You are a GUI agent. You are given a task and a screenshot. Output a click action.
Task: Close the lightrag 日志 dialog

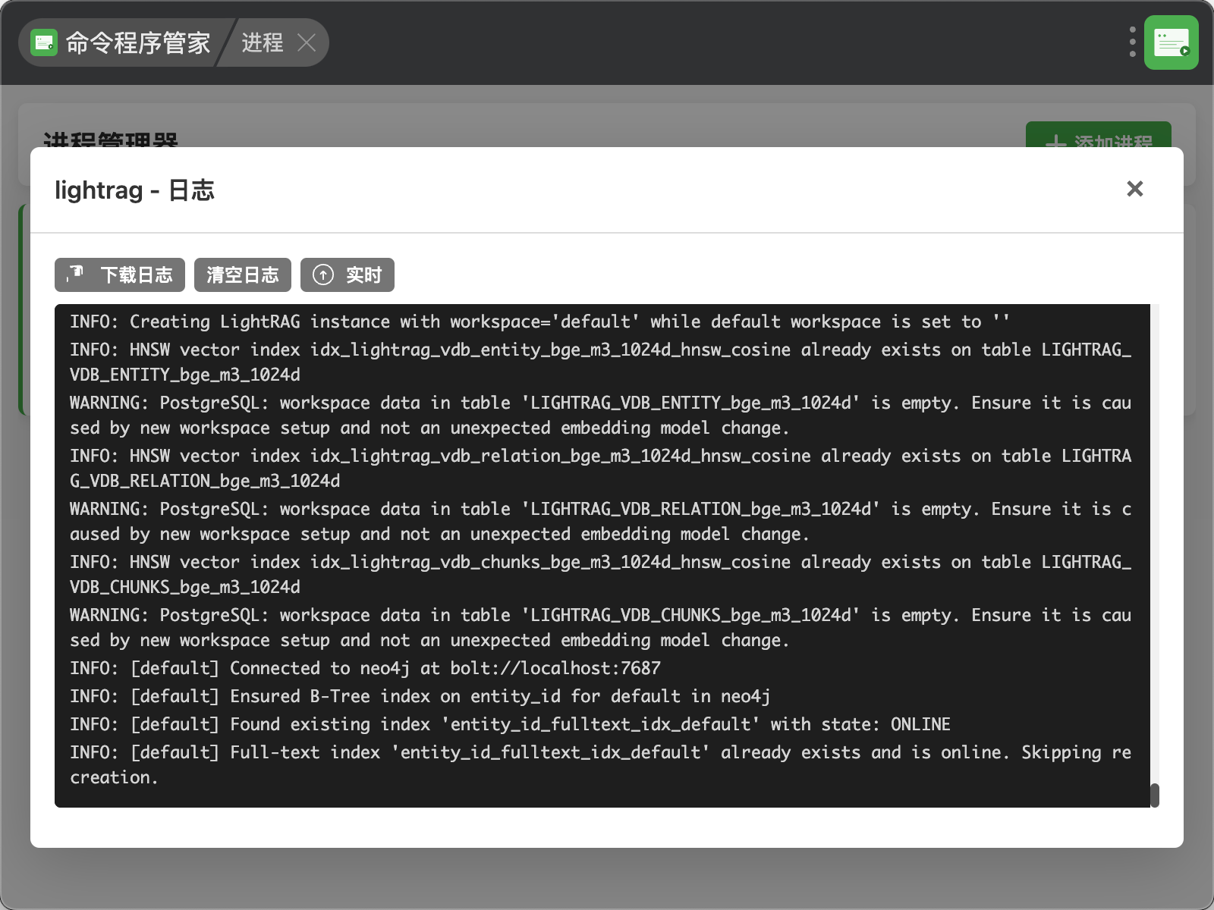pos(1134,189)
